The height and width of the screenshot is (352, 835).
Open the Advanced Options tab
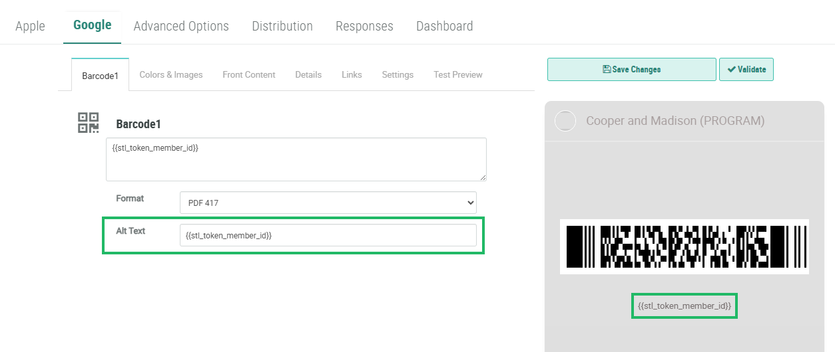(181, 26)
